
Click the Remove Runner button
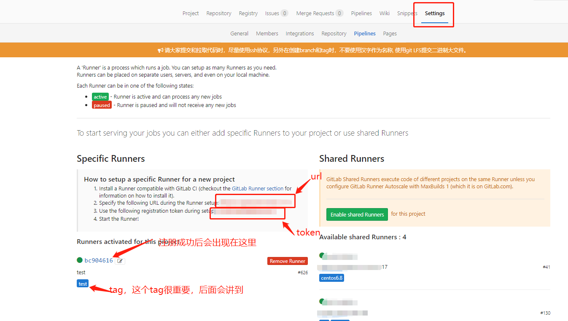pos(287,261)
